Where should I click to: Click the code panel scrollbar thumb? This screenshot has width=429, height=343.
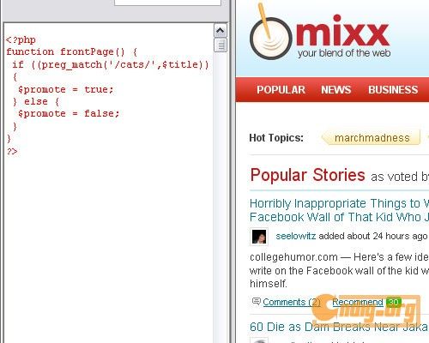[x=221, y=45]
